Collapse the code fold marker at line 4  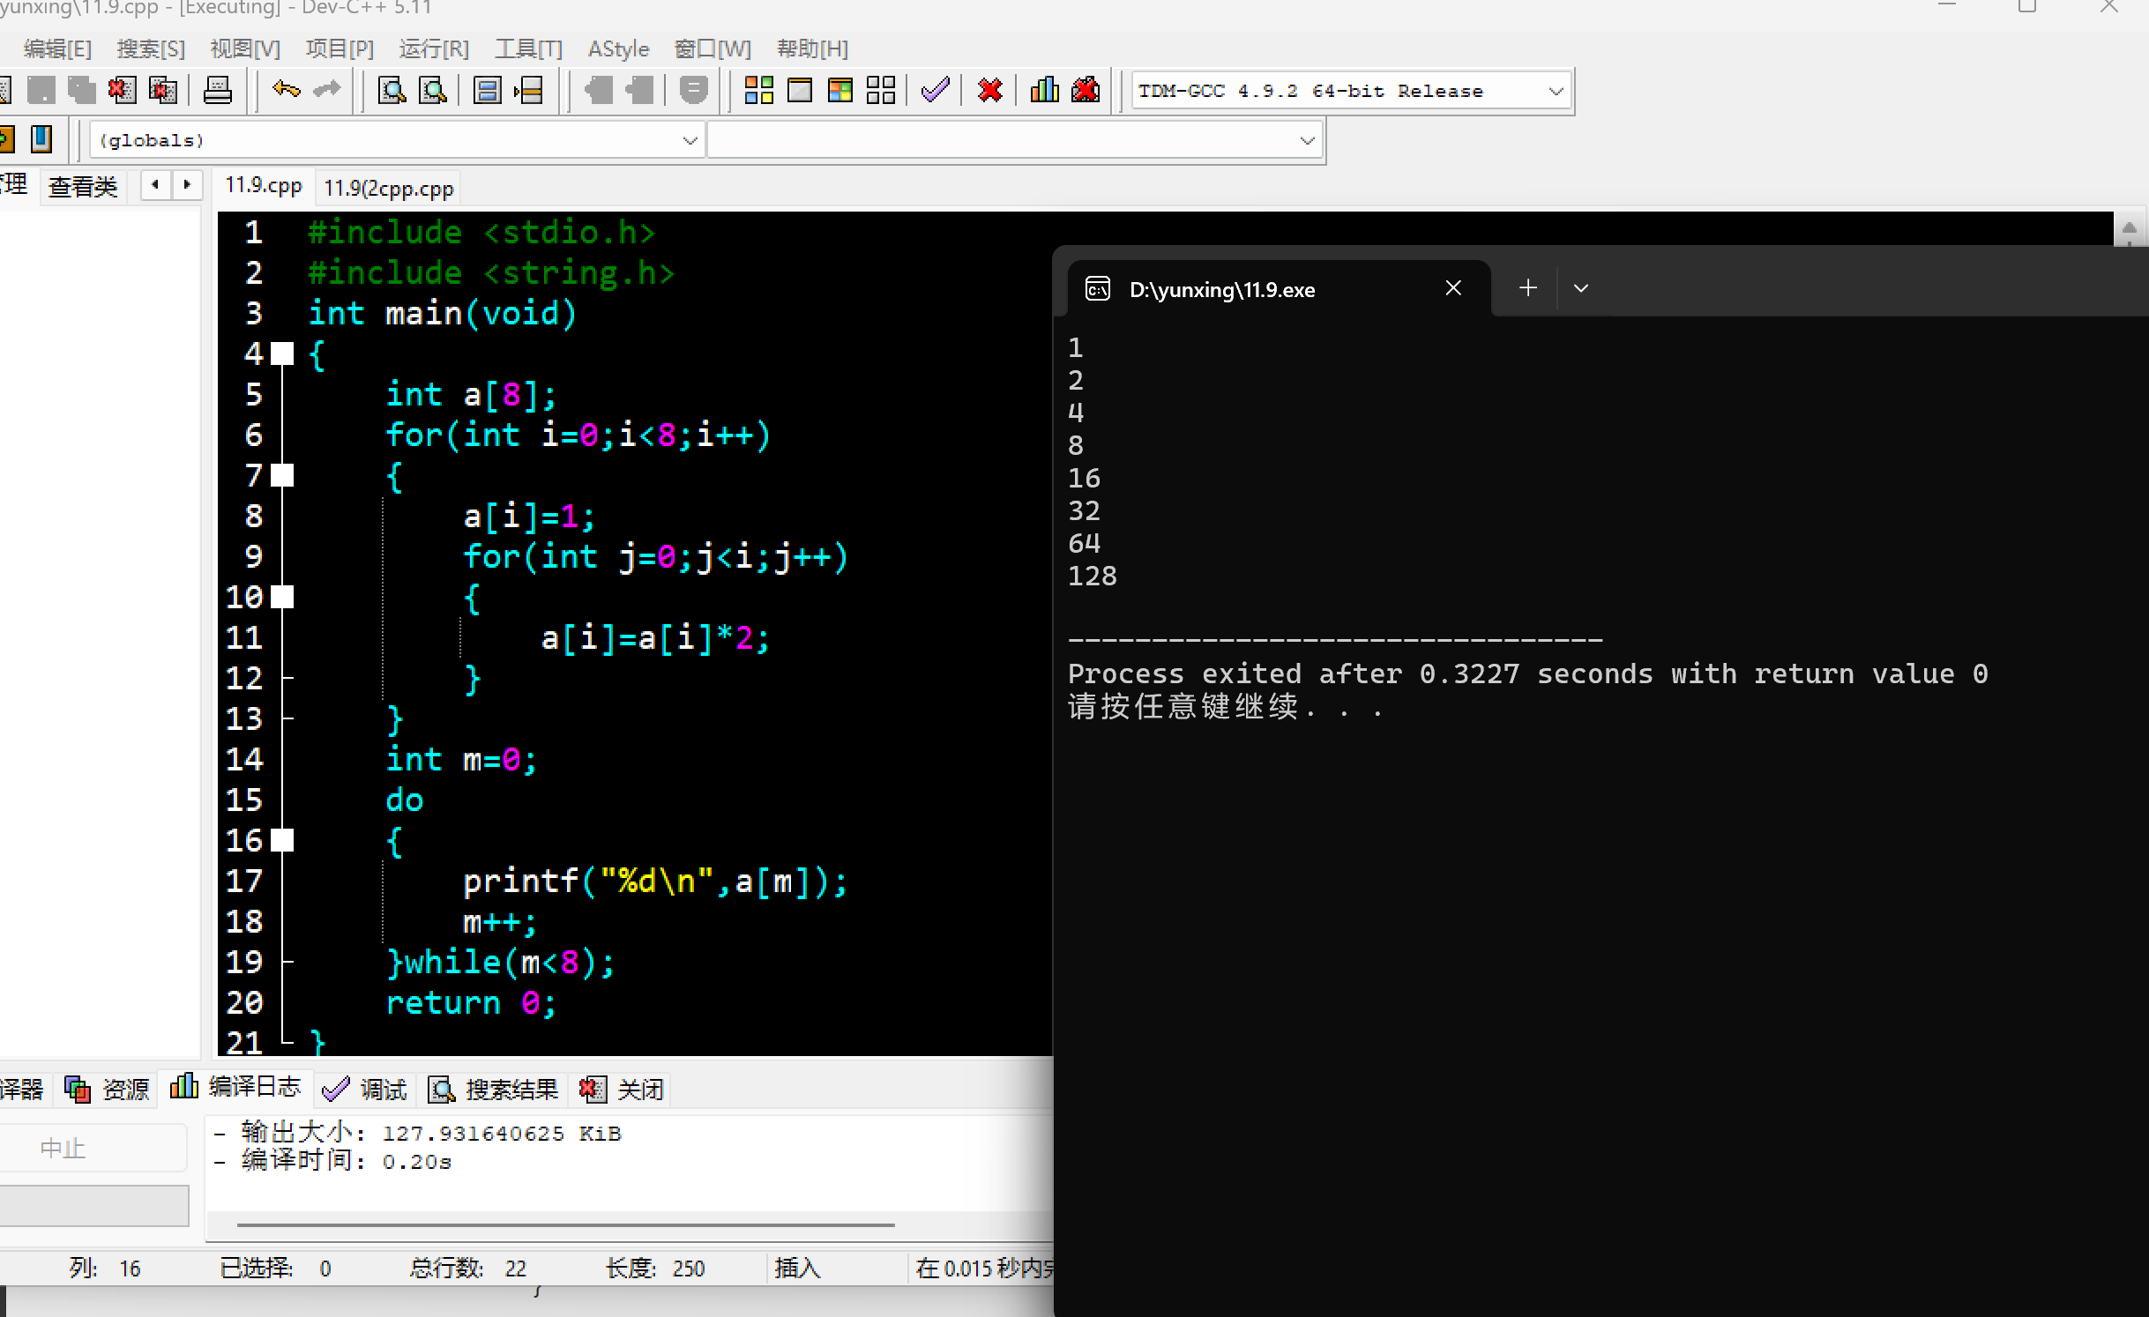point(282,353)
